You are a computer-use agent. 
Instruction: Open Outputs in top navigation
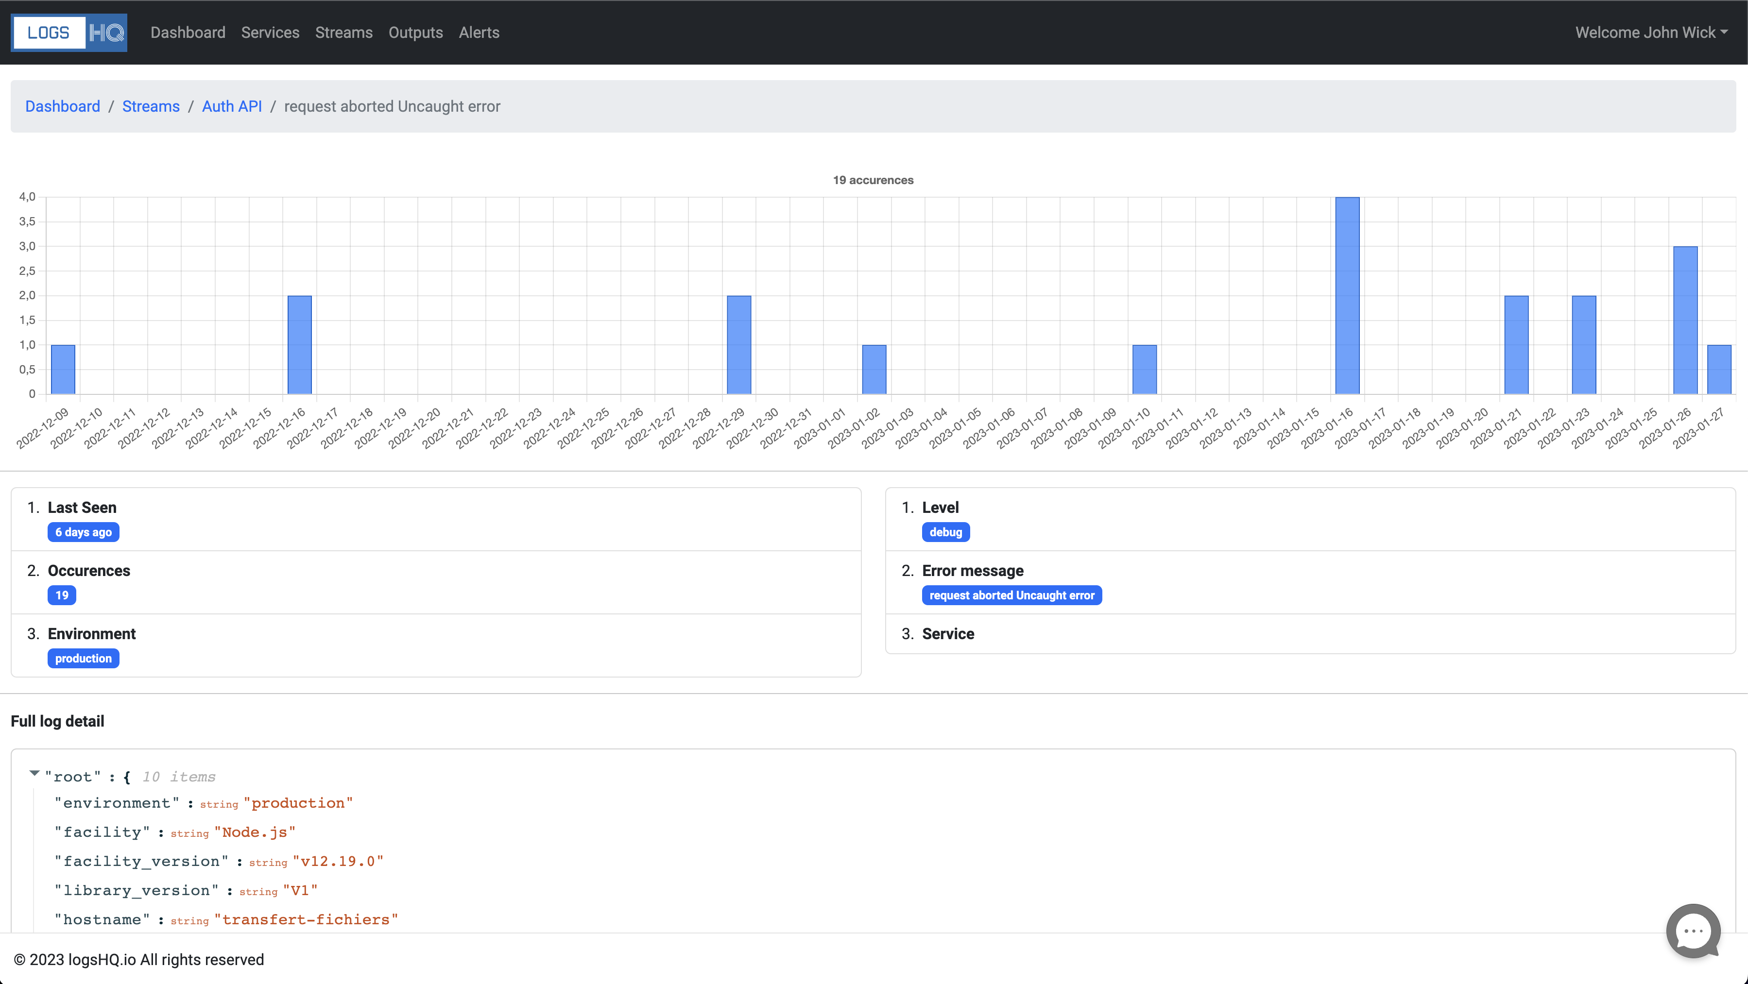point(416,33)
